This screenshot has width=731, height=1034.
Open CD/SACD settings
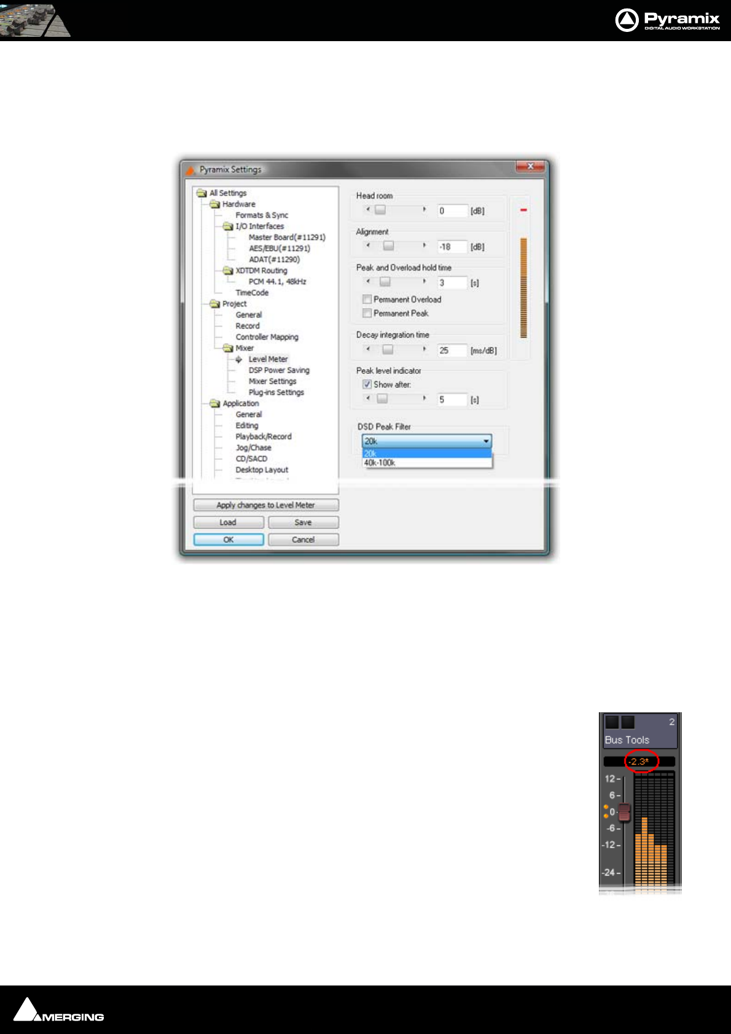click(251, 458)
